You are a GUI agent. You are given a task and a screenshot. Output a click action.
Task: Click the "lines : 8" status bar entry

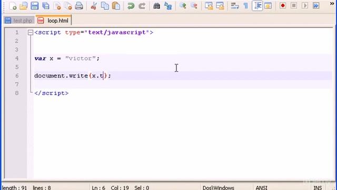[42, 188]
